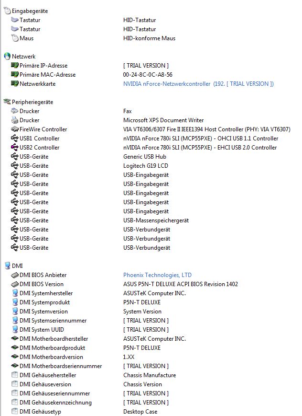Select the DMI Gehäuseseriennummer label
Screen dimensions: 302x416
coord(55,393)
